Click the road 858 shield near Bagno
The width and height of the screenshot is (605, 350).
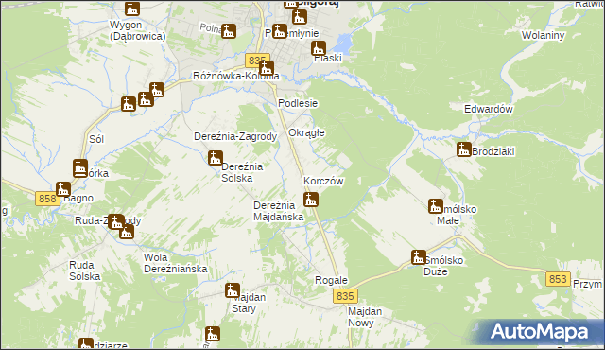(x=47, y=199)
